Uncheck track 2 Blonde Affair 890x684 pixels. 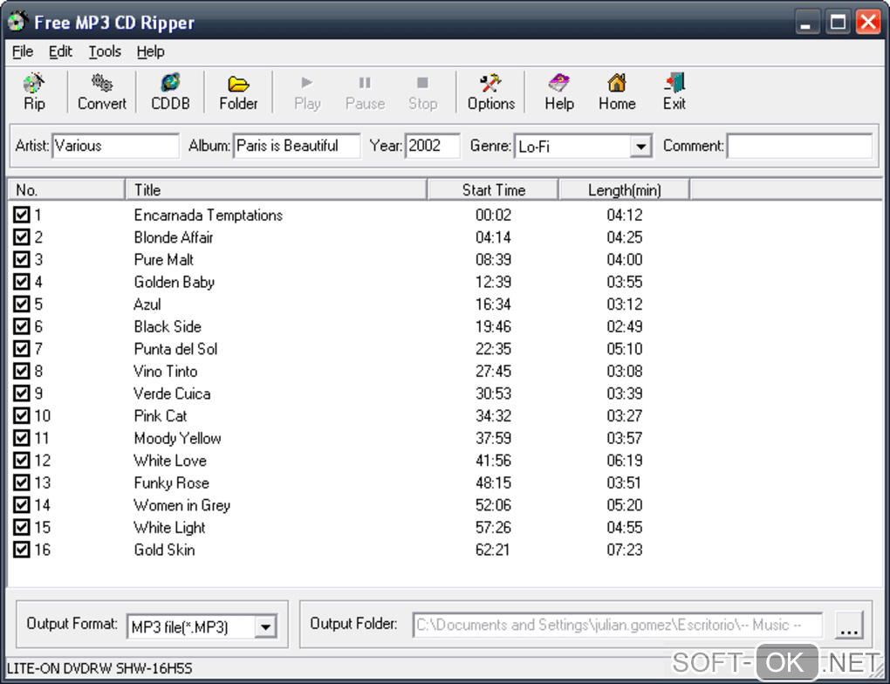[x=22, y=236]
